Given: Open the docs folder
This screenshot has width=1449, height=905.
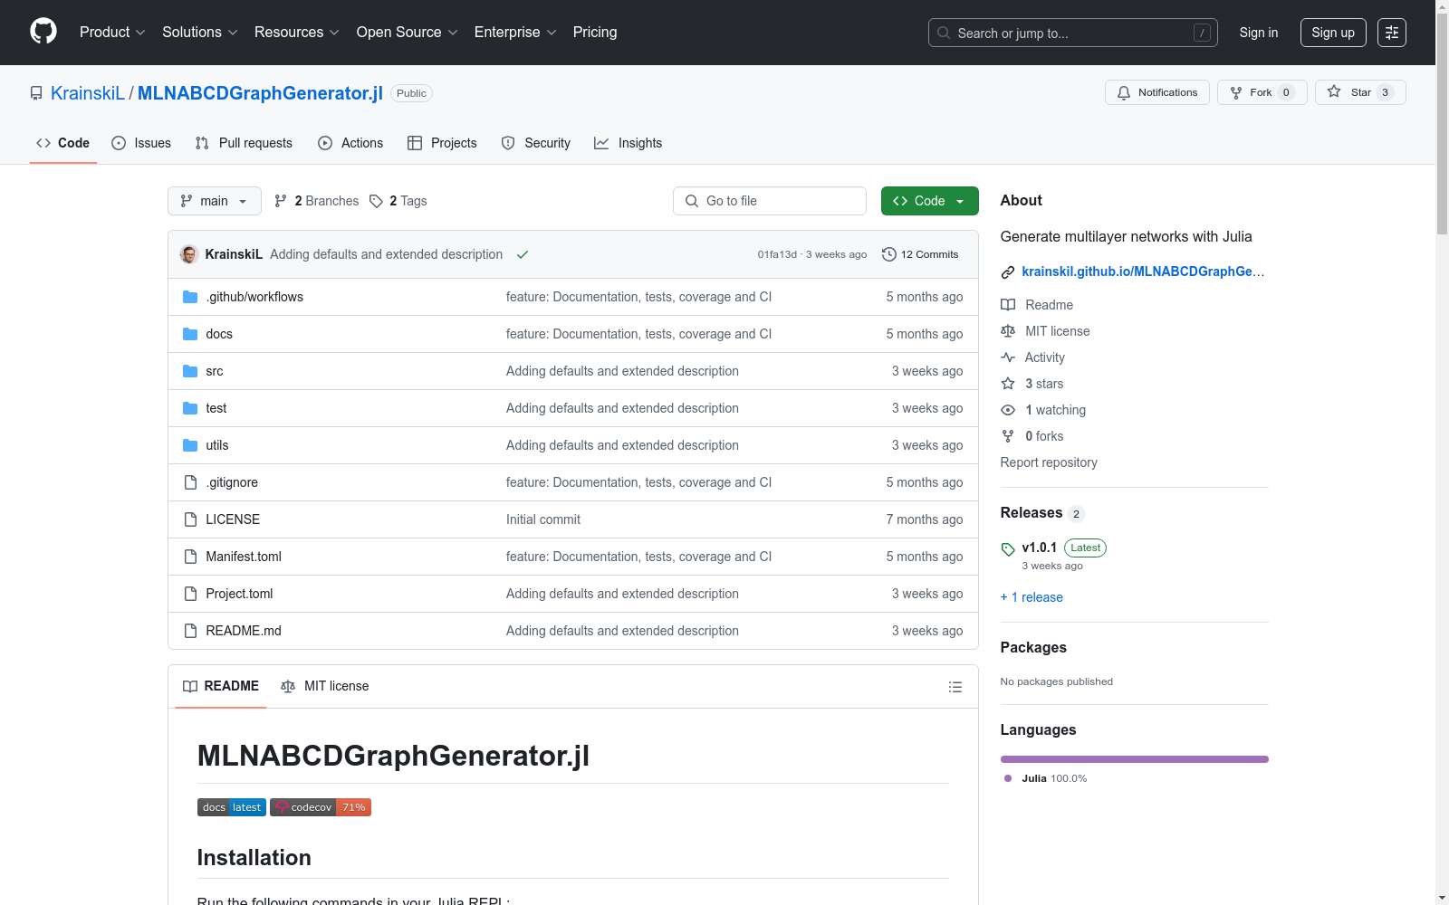Looking at the screenshot, I should (x=219, y=334).
